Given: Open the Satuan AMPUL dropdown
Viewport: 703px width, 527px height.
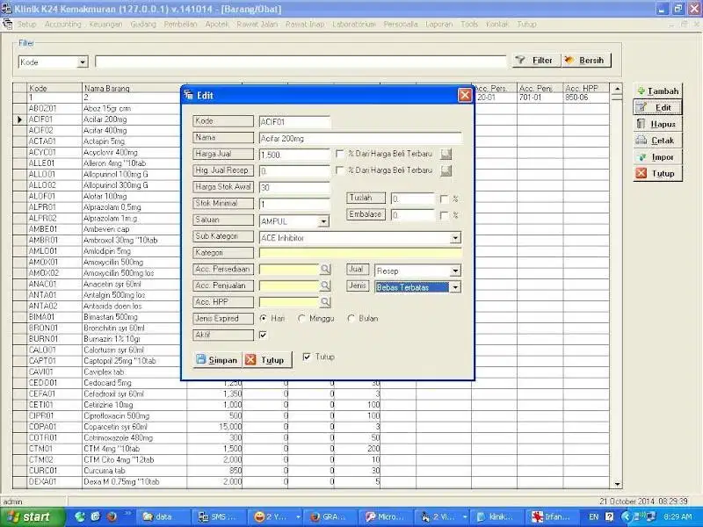Looking at the screenshot, I should pyautogui.click(x=323, y=221).
